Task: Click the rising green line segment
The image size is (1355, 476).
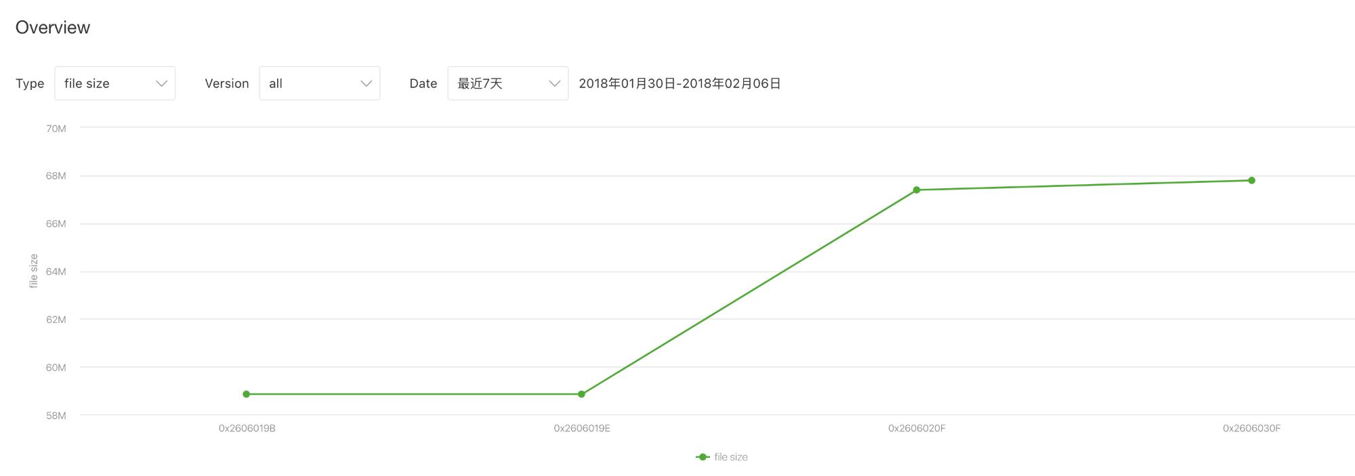Action: pos(749,293)
